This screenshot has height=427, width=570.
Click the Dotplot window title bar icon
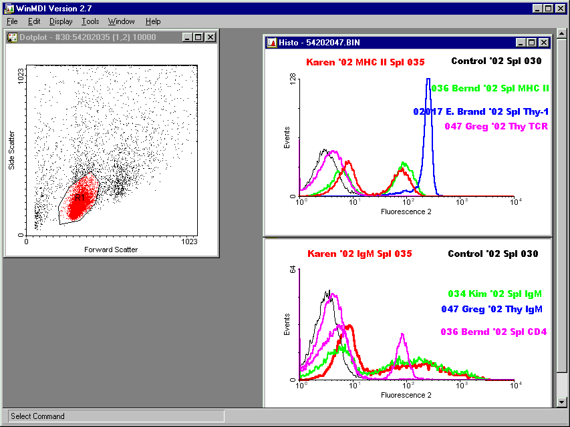(12, 37)
